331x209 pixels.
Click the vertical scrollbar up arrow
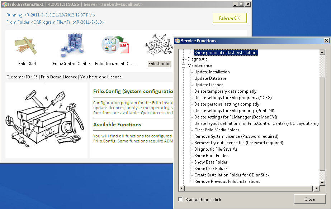coord(322,53)
